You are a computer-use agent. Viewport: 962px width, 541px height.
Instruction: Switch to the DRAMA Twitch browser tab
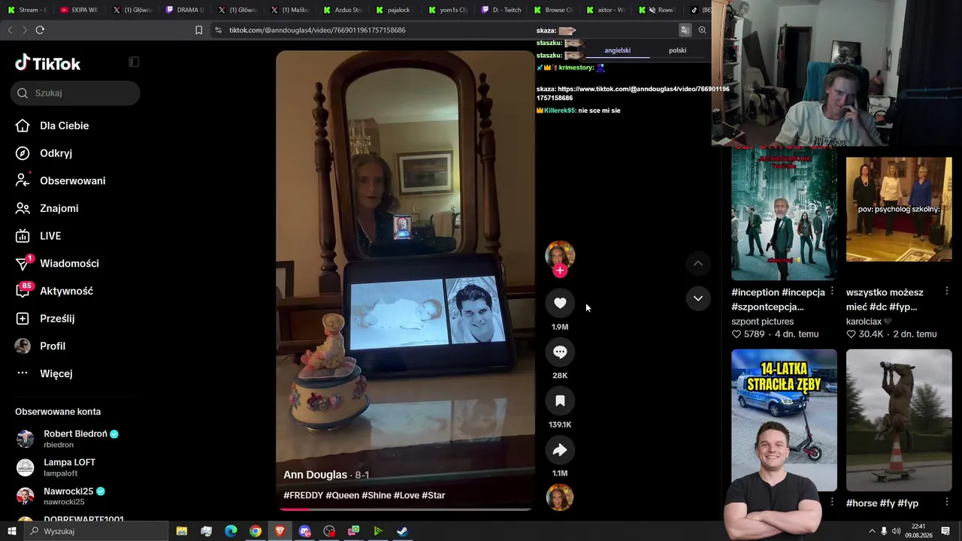click(184, 10)
